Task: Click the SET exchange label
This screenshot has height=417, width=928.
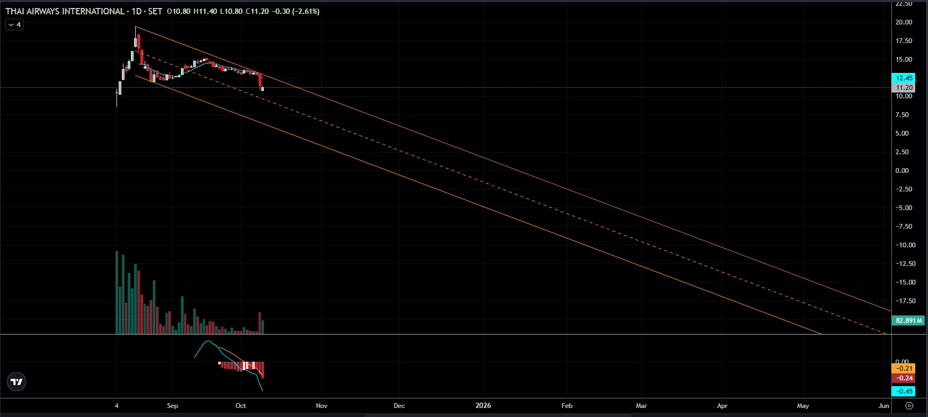Action: click(155, 11)
